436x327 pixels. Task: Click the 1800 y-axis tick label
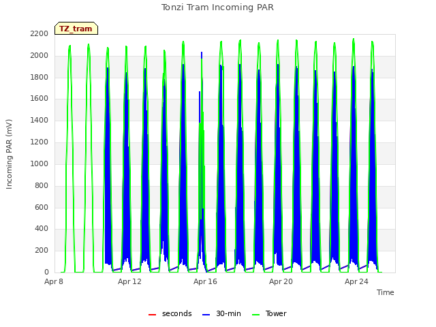tap(40, 77)
